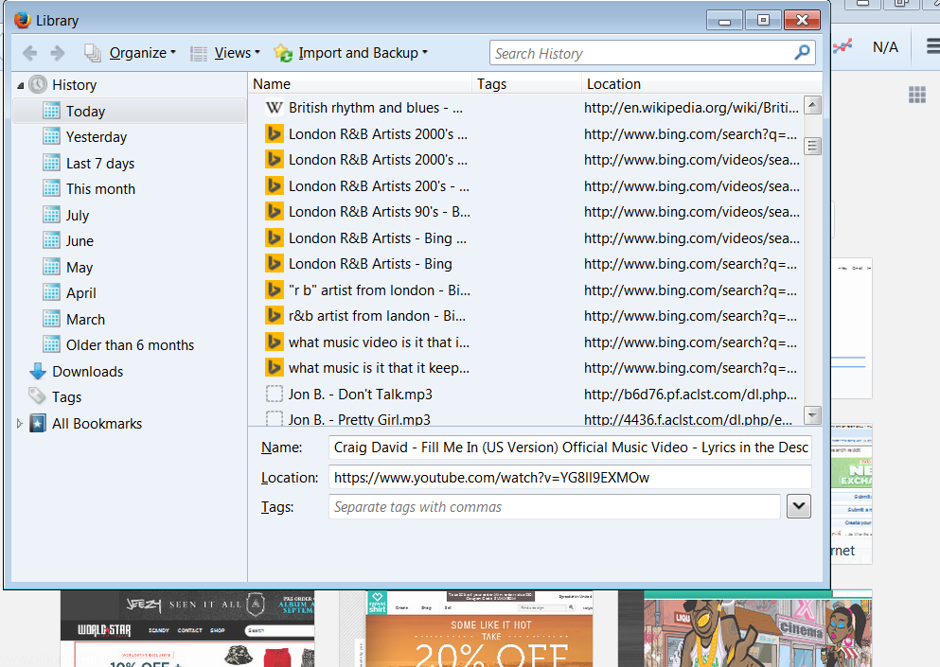The image size is (940, 667).
Task: Open Firefox hamburger menu behind Library
Action: (x=932, y=46)
